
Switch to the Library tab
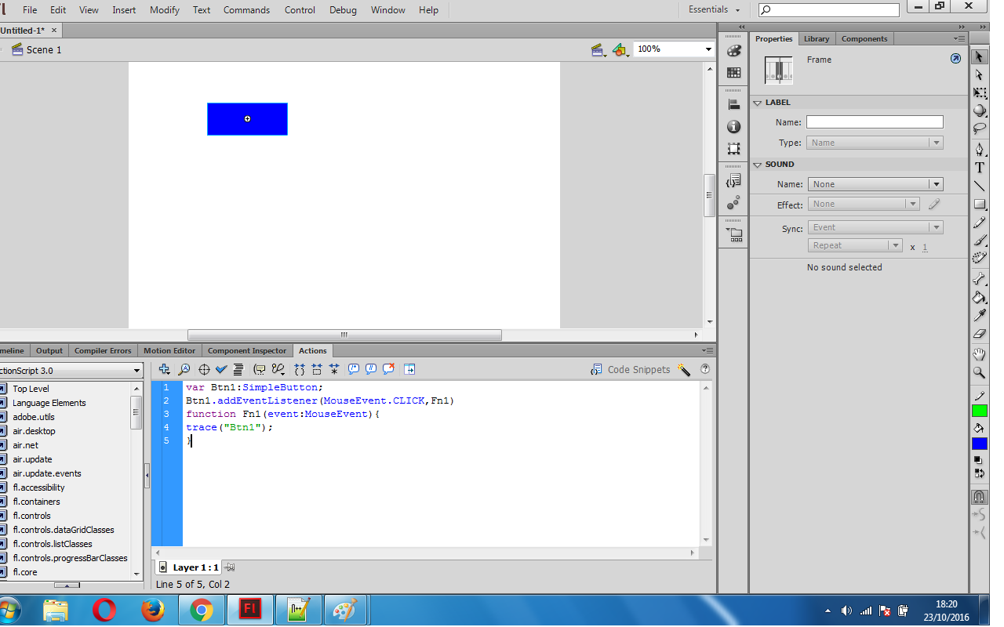(x=816, y=38)
